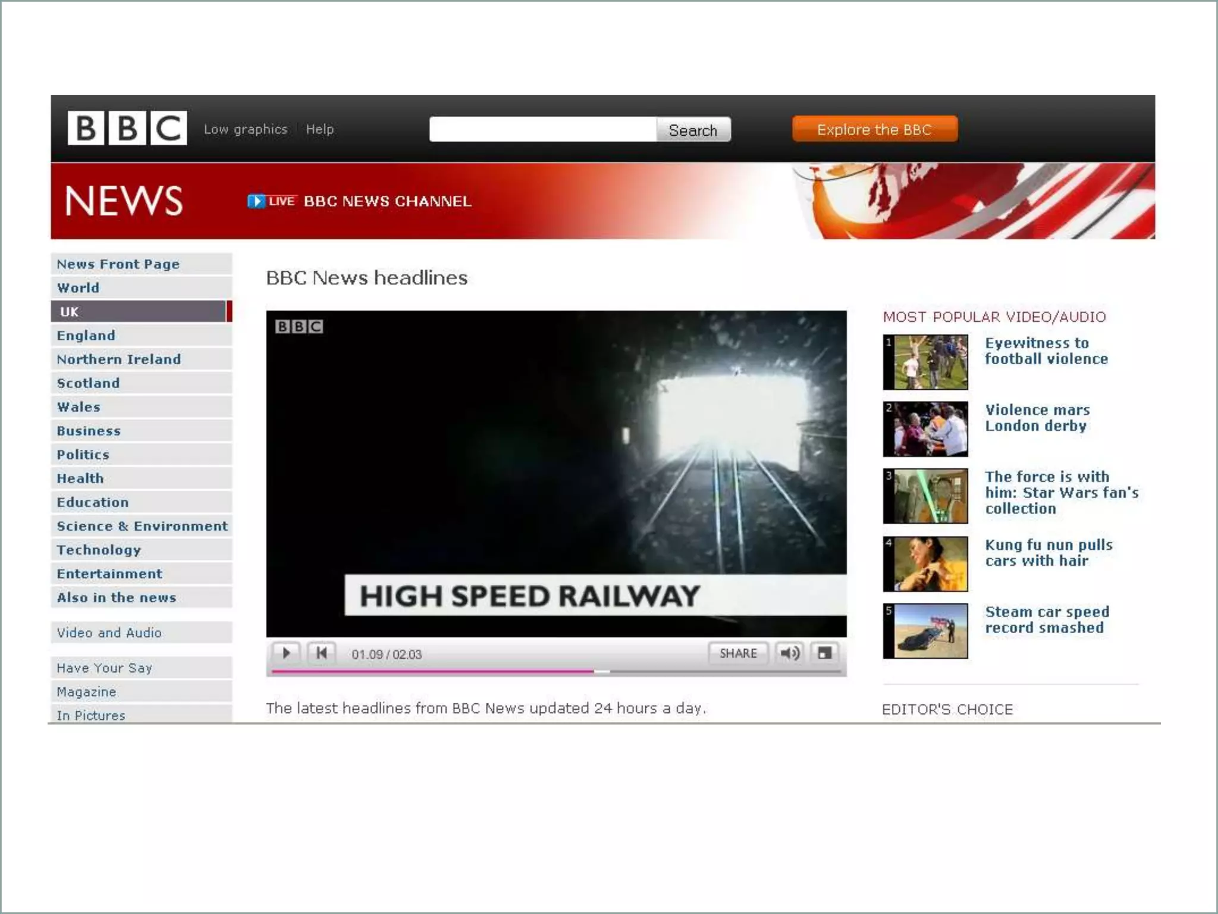Viewport: 1218px width, 914px height.
Task: Open the Technology section
Action: click(99, 550)
